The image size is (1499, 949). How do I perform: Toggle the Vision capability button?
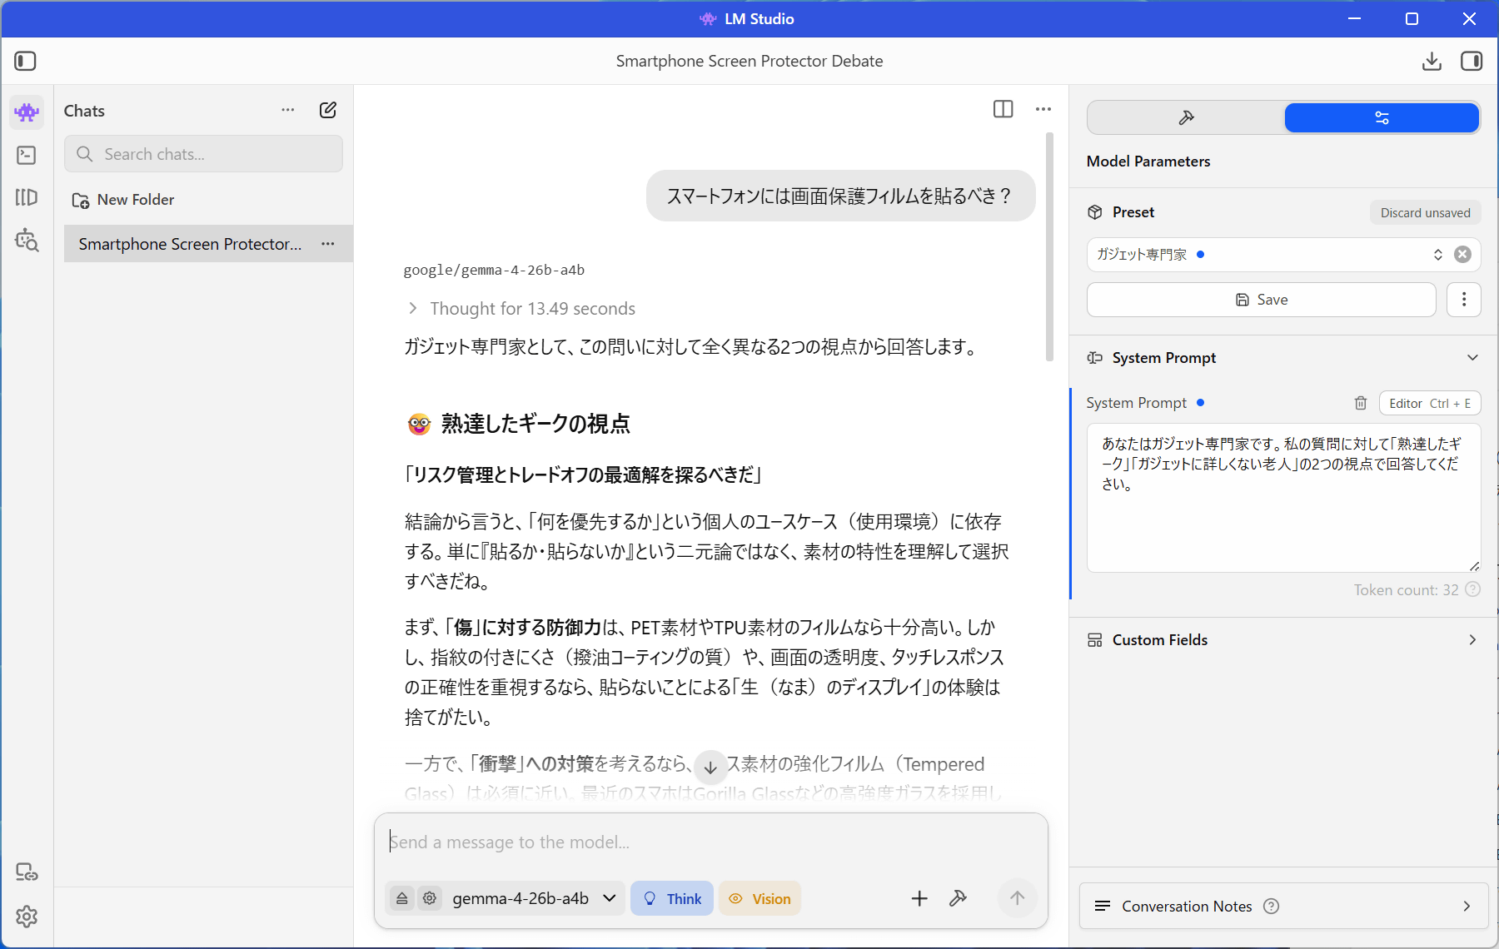(759, 898)
